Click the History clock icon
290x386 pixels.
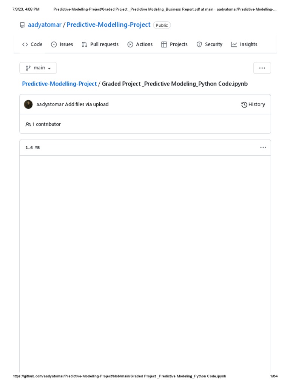pos(244,105)
